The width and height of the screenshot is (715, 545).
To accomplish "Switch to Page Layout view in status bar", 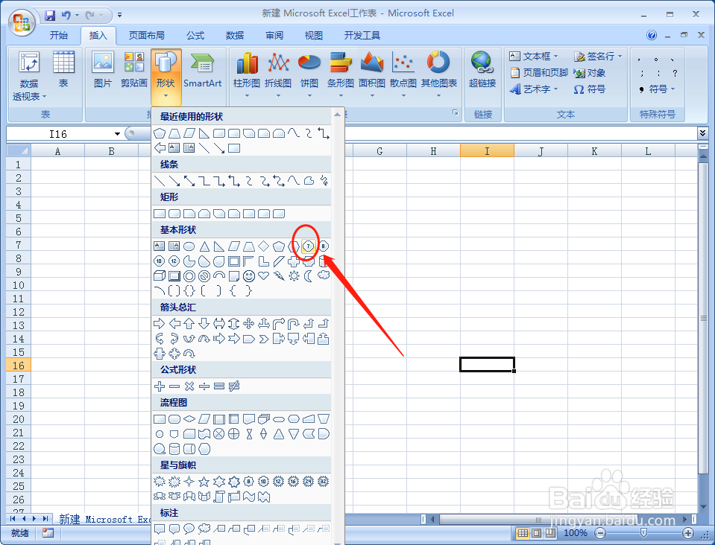I will tap(537, 532).
